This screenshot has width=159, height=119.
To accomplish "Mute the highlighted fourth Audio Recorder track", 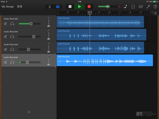I will 6,62.
